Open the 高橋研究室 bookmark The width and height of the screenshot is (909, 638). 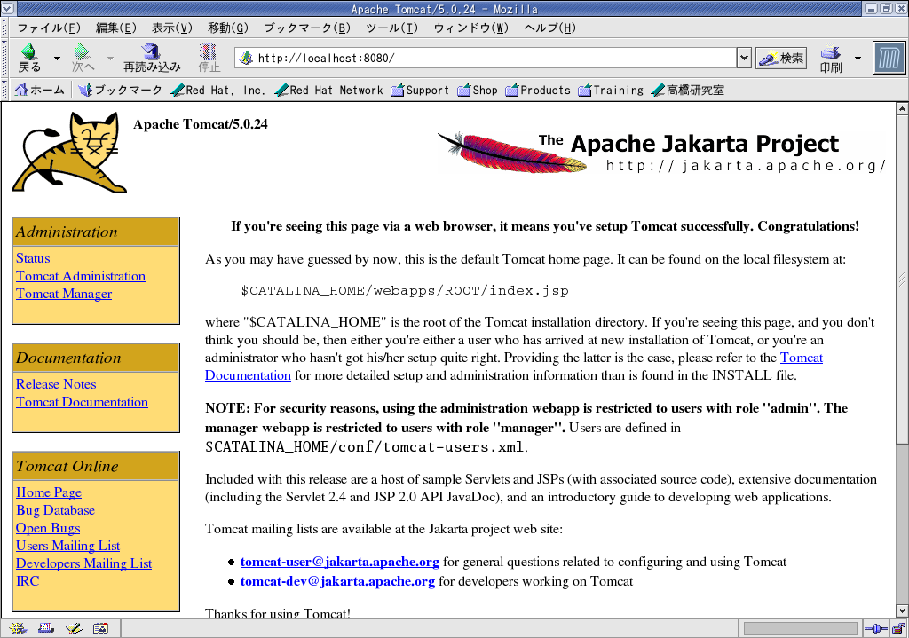pyautogui.click(x=688, y=90)
